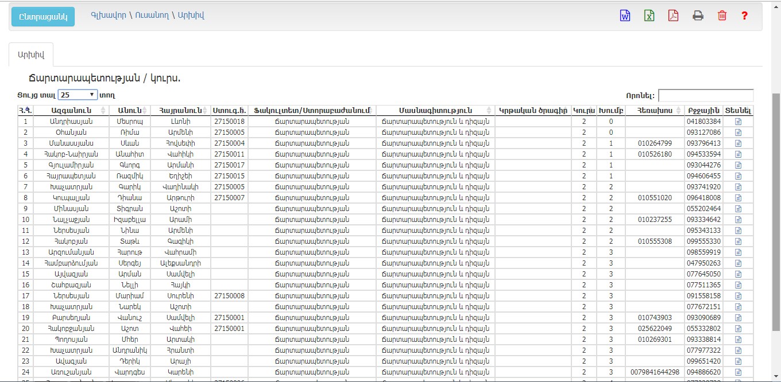Image resolution: width=781 pixels, height=382 pixels.
Task: Click the red trash delete icon
Action: (x=722, y=16)
